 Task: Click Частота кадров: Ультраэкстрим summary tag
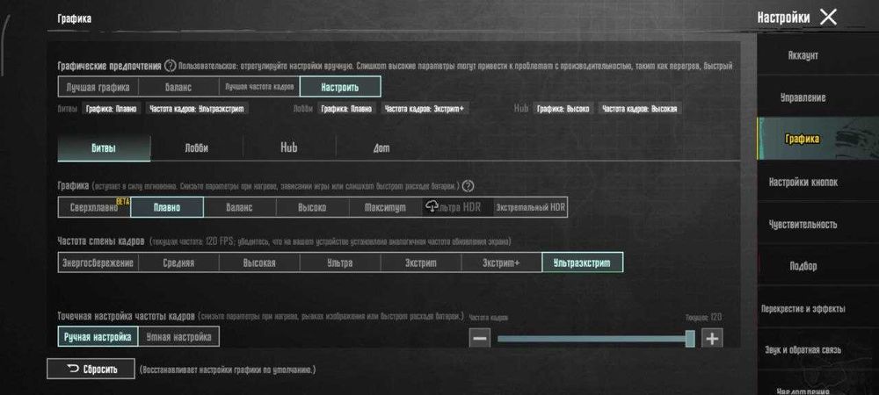(197, 109)
